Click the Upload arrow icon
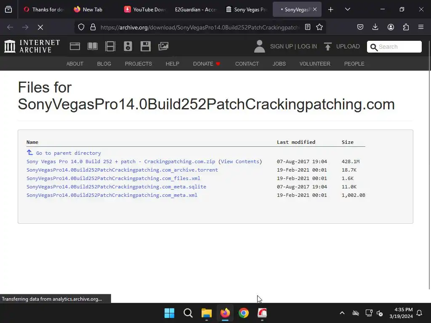Image resolution: width=431 pixels, height=323 pixels. pyautogui.click(x=327, y=46)
